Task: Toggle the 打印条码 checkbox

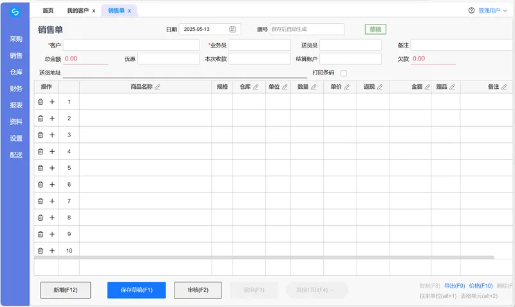Action: [x=344, y=73]
